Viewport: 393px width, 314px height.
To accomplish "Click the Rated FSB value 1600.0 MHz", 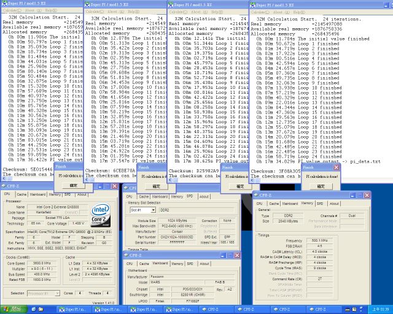I will tap(42, 280).
